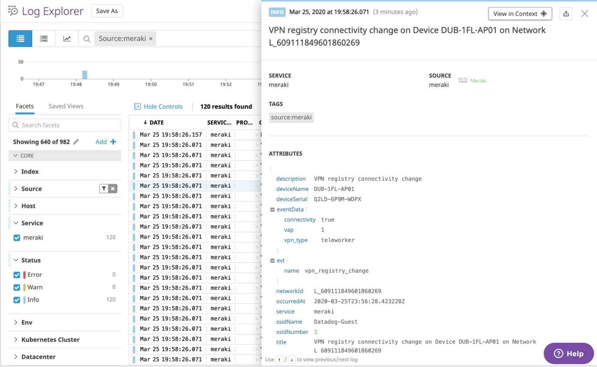Disable the Warn status checkbox
The width and height of the screenshot is (597, 367).
(16, 287)
